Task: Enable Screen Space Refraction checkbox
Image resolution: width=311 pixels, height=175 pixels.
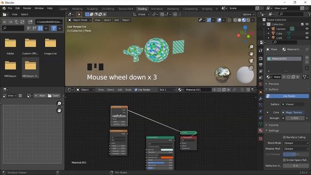Action: point(284,160)
